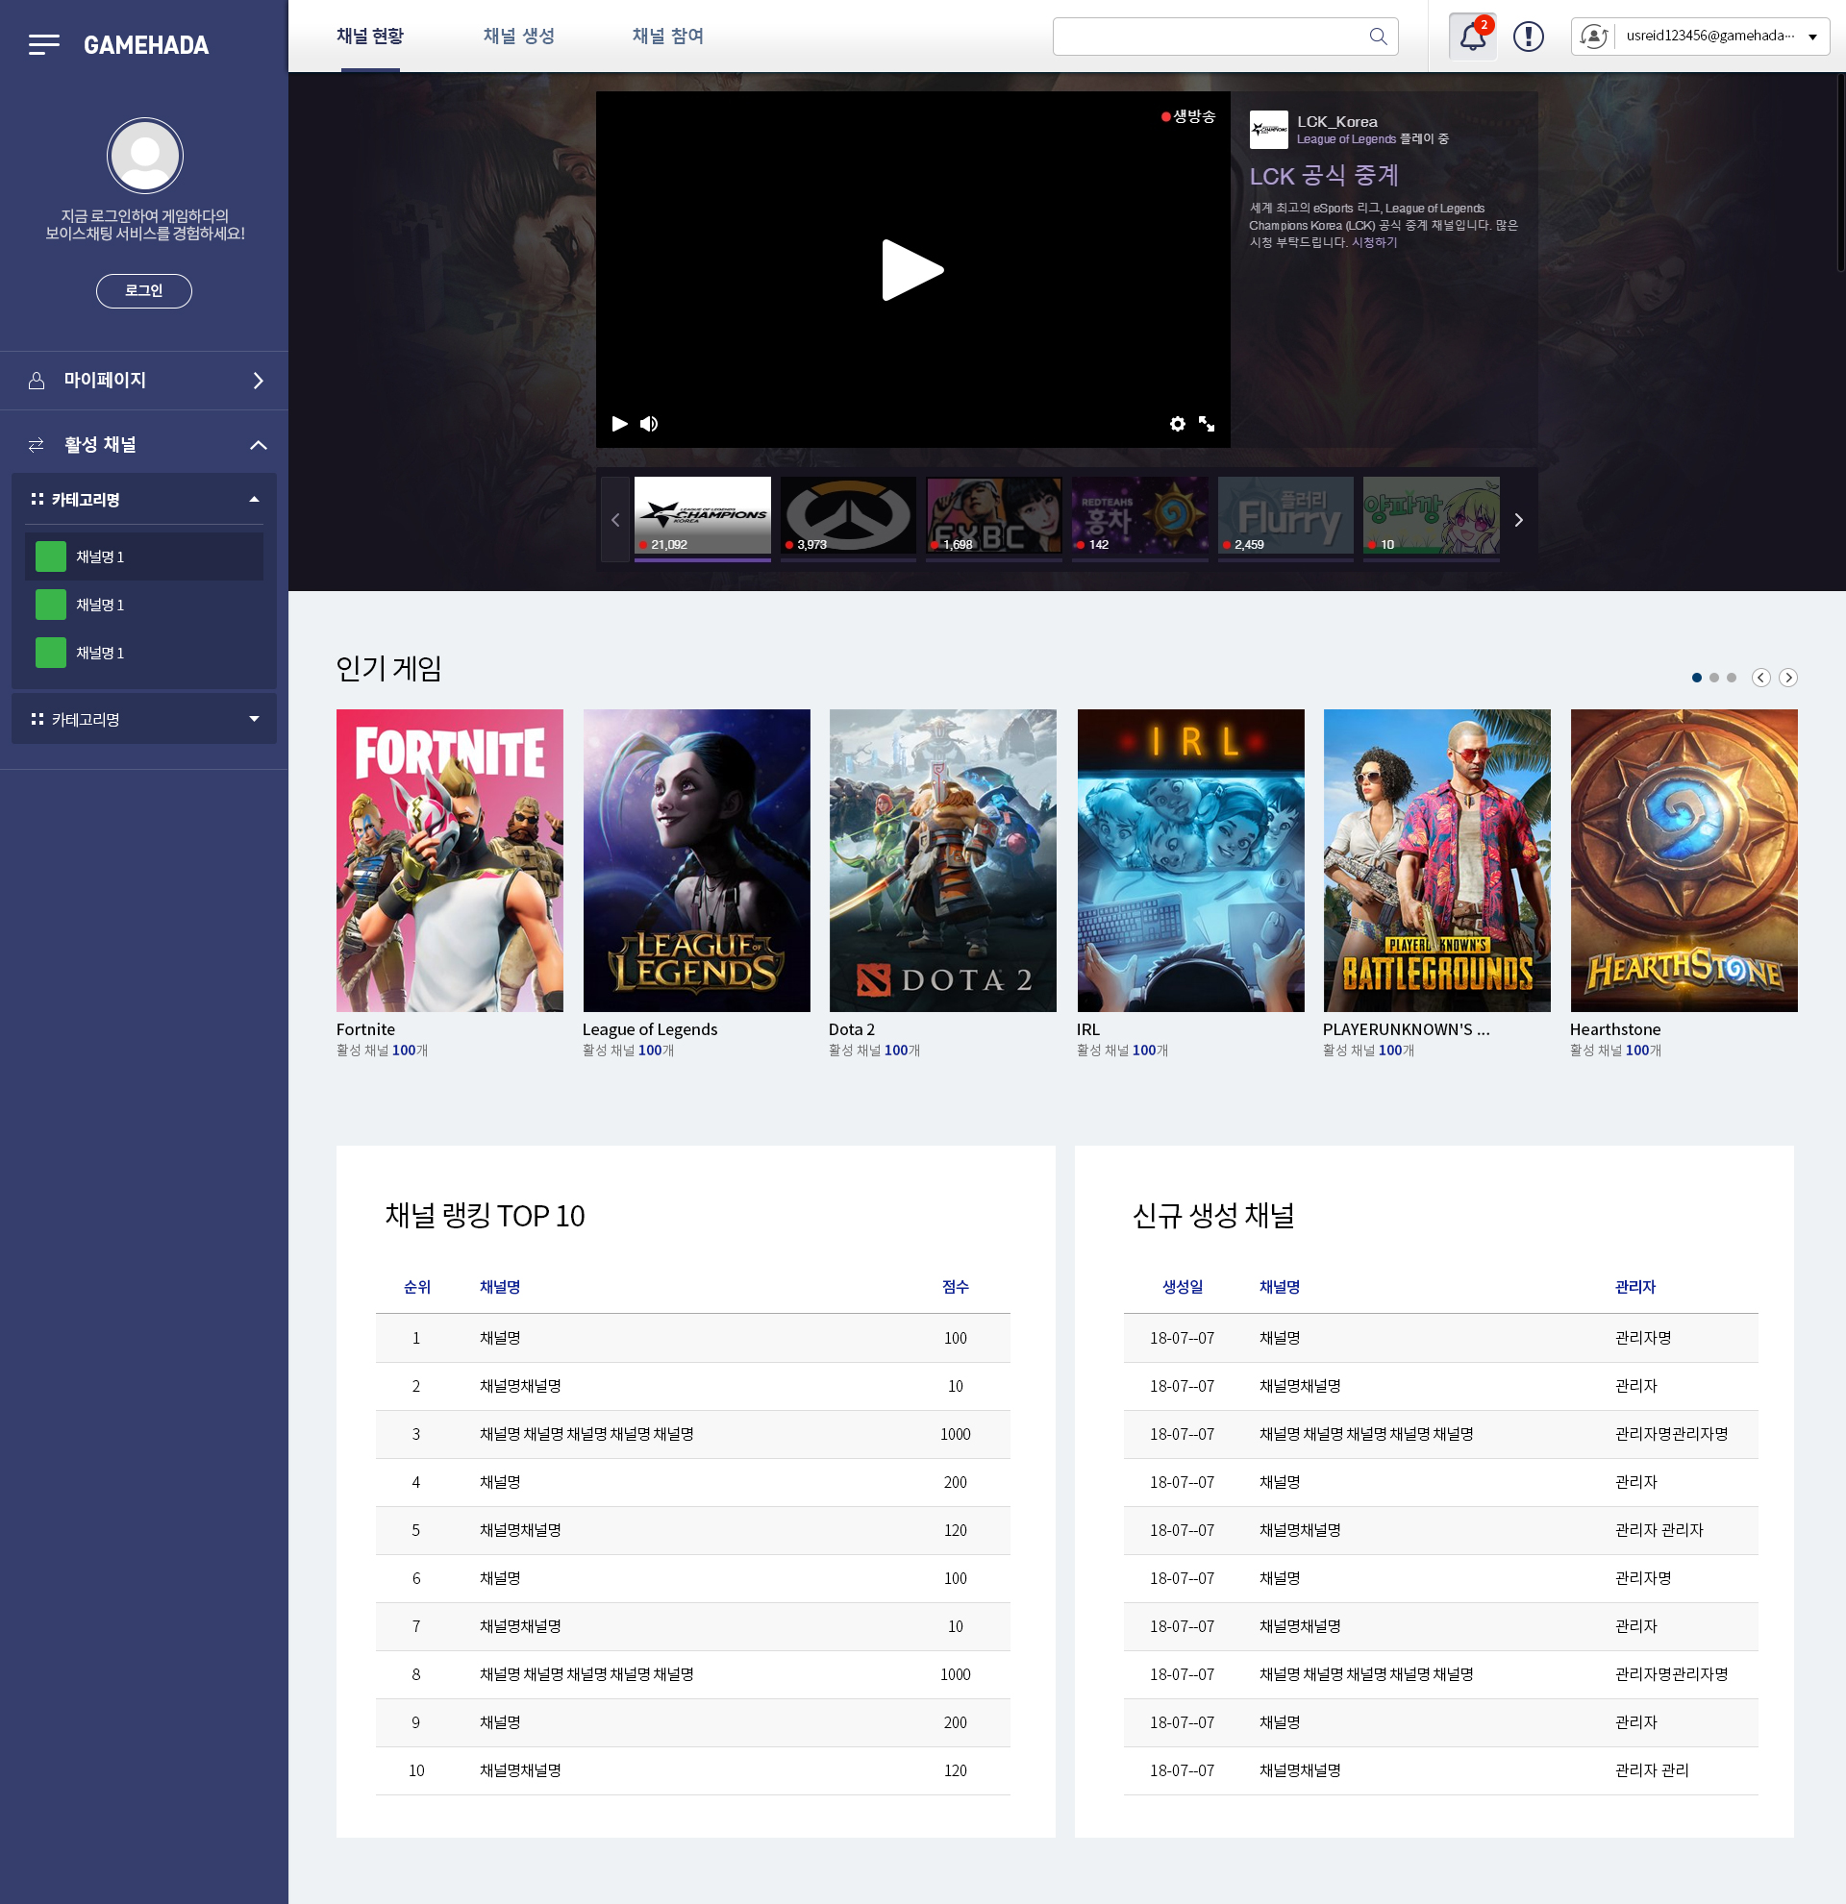Click the League of Legends link under LCK_Korea
Screen dimensions: 1846x1904
tap(1346, 139)
